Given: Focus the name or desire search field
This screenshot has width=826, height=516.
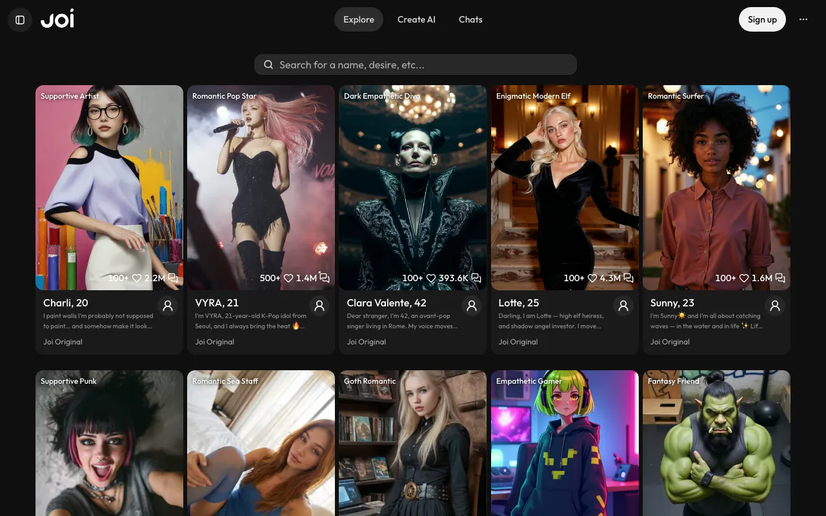Looking at the screenshot, I should [416, 64].
